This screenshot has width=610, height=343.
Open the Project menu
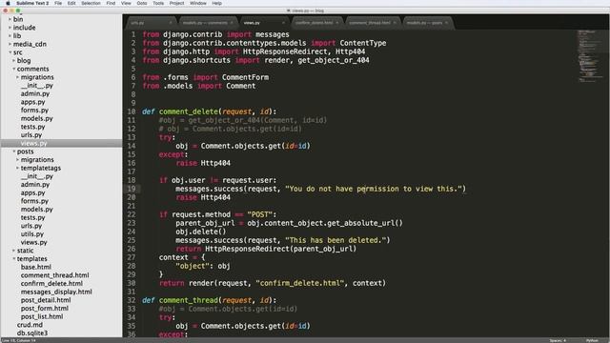[x=176, y=3]
